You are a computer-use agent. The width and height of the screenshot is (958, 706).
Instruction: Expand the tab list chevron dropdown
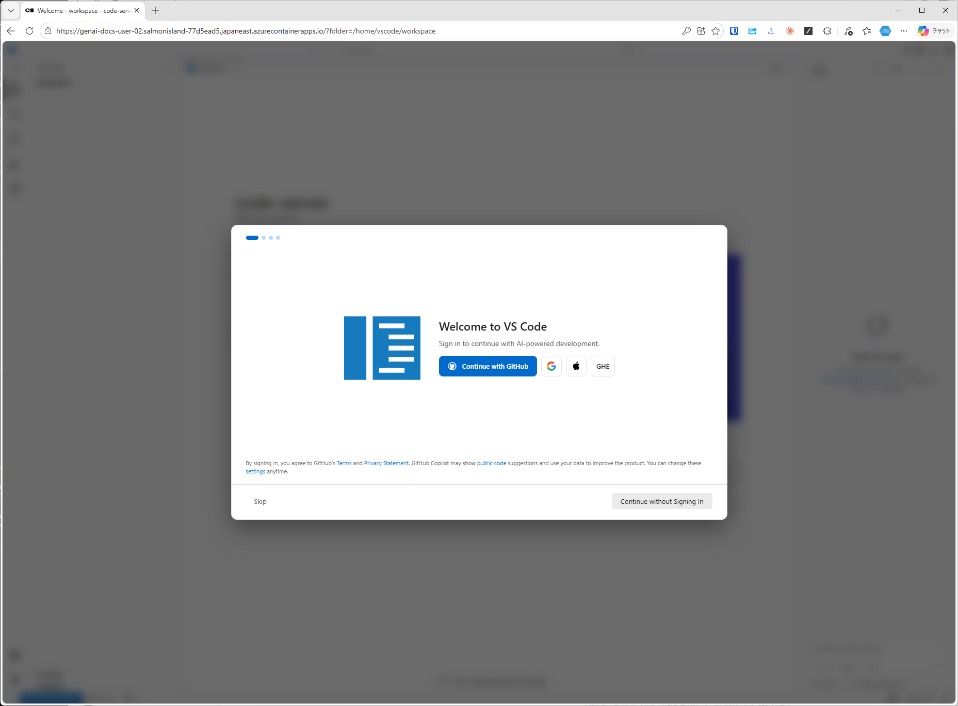[x=10, y=10]
